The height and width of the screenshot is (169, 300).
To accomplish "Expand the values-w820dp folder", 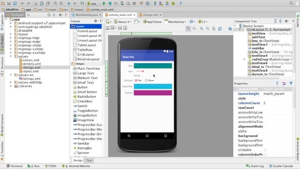I will click(x=11, y=83).
